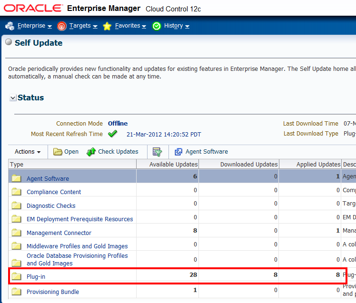The height and width of the screenshot is (303, 356).
Task: Click the Last Download Type label
Action: click(311, 134)
